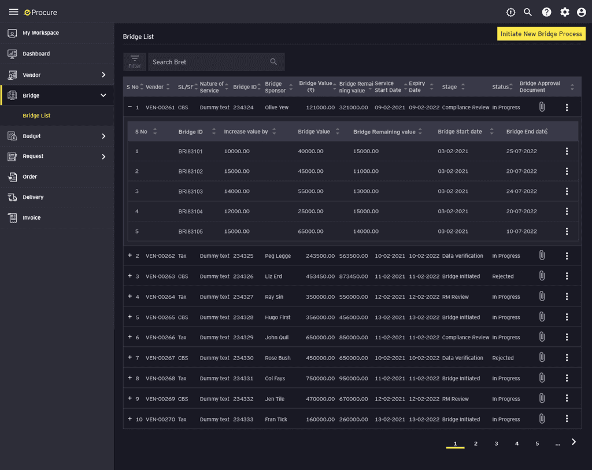Click sponsor name Olive Yew
This screenshot has width=592, height=470.
pos(277,108)
